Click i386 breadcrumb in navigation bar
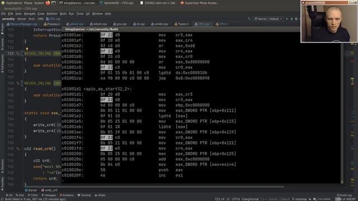The height and width of the screenshot is (201, 358). click(x=40, y=19)
